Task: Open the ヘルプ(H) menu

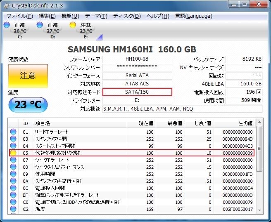Action: [158, 16]
